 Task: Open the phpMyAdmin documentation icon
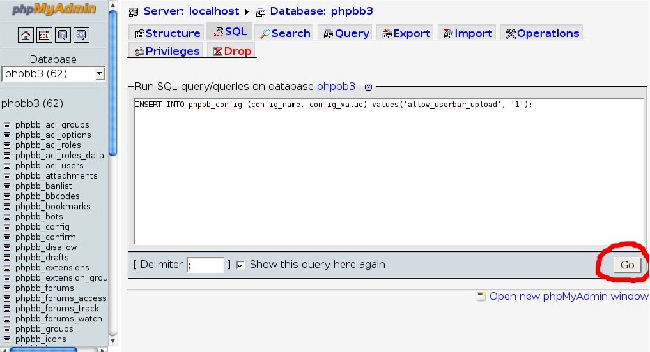coord(63,35)
